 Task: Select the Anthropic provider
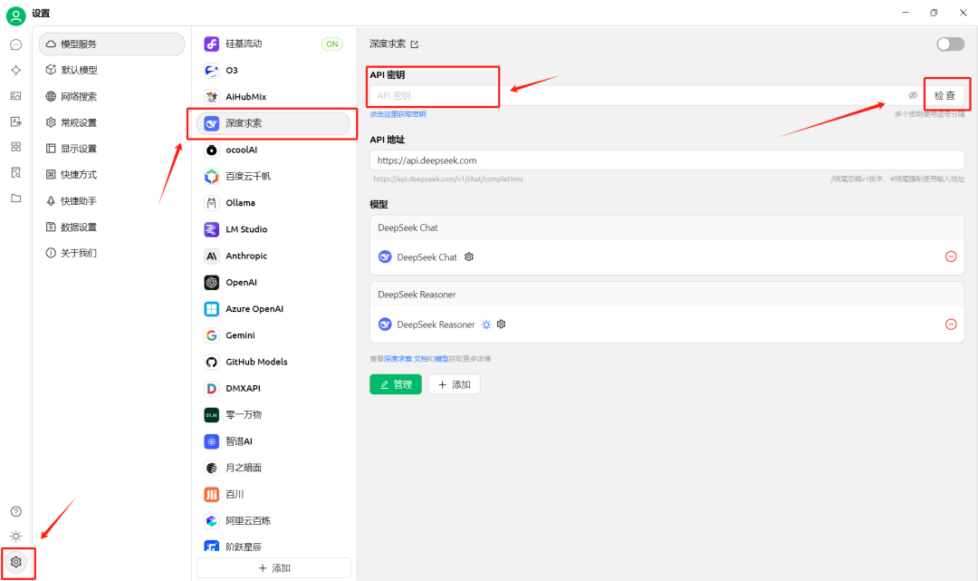(273, 256)
